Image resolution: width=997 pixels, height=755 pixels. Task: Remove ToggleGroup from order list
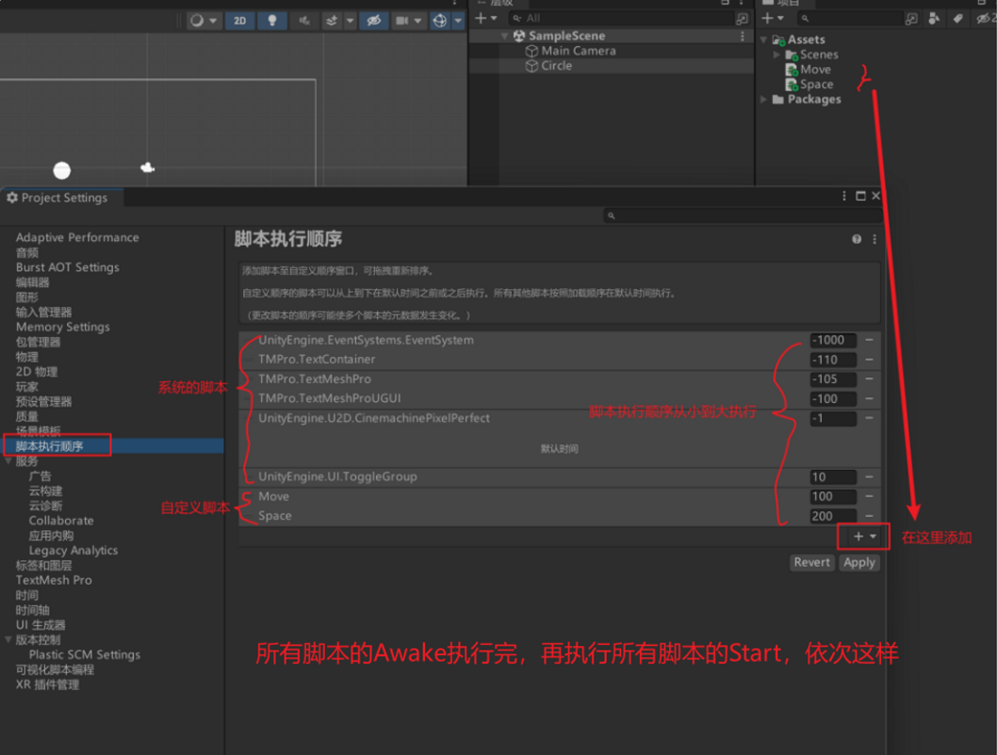869,477
